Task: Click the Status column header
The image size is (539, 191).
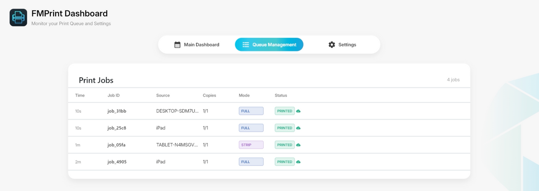Action: pos(281,95)
